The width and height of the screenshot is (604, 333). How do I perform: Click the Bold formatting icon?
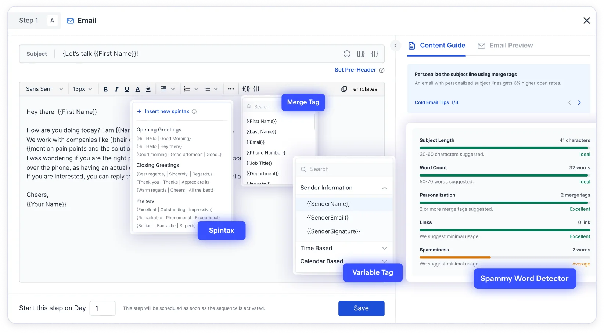tap(105, 89)
